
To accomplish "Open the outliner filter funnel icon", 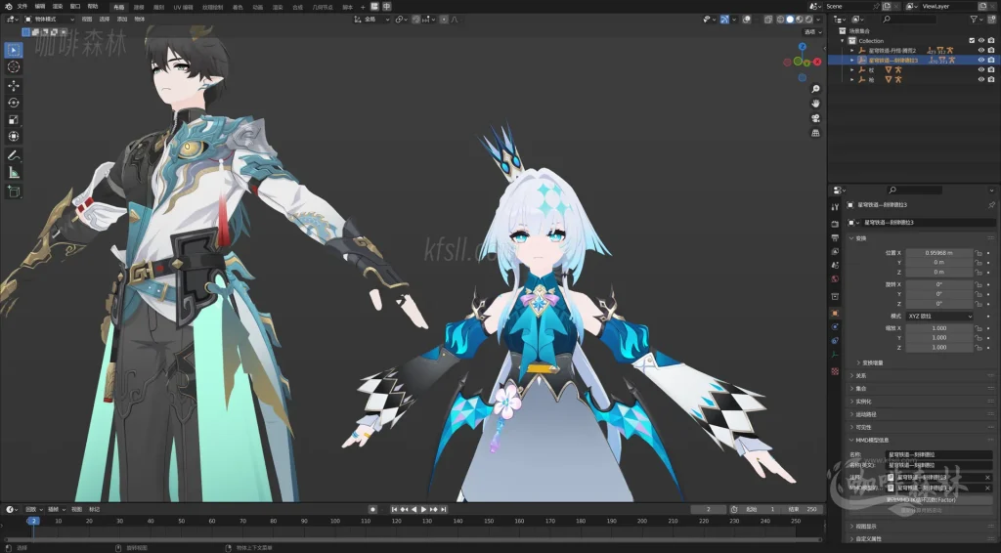I will pos(975,20).
